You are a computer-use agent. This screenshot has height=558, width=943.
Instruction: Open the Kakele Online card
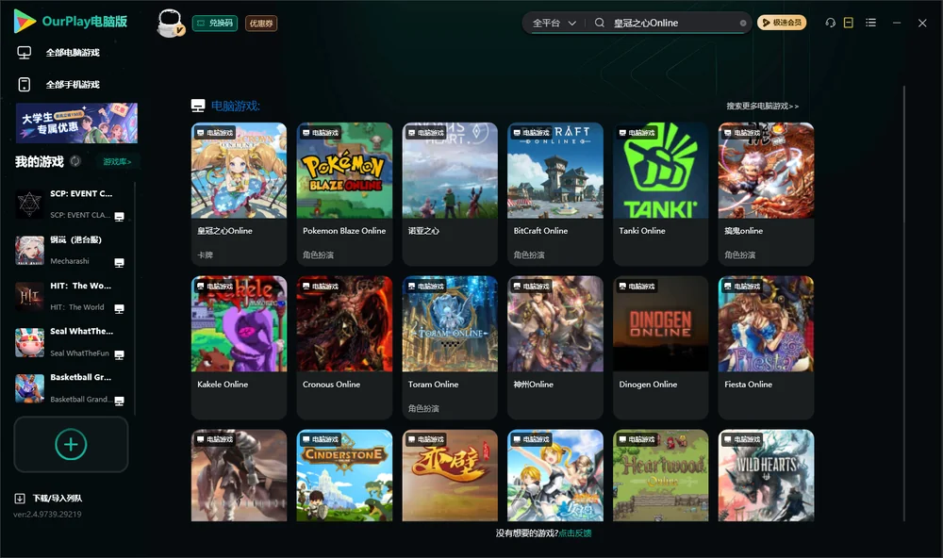tap(239, 347)
